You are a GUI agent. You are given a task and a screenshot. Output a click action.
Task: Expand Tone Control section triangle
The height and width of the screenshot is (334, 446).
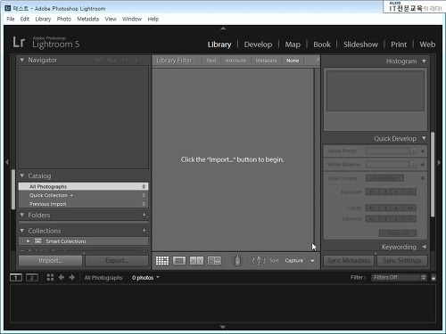coord(422,178)
